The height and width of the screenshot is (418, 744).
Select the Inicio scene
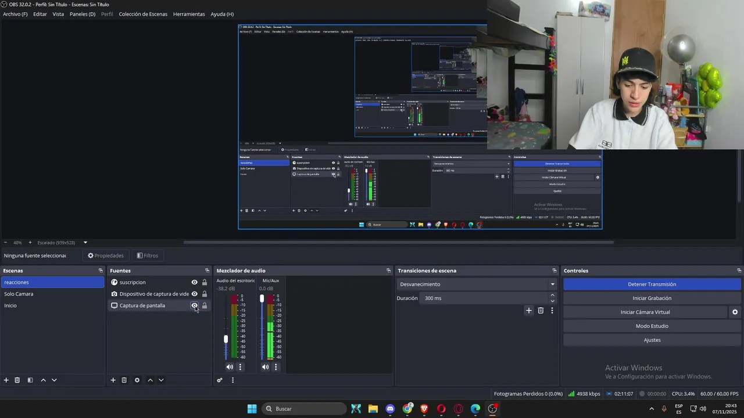[x=52, y=305]
